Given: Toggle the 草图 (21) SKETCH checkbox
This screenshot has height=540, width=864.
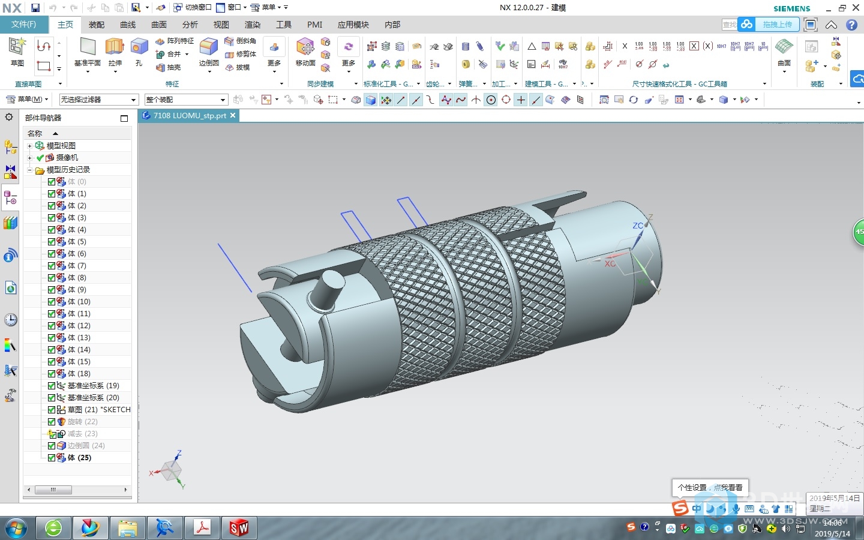Looking at the screenshot, I should pos(52,410).
